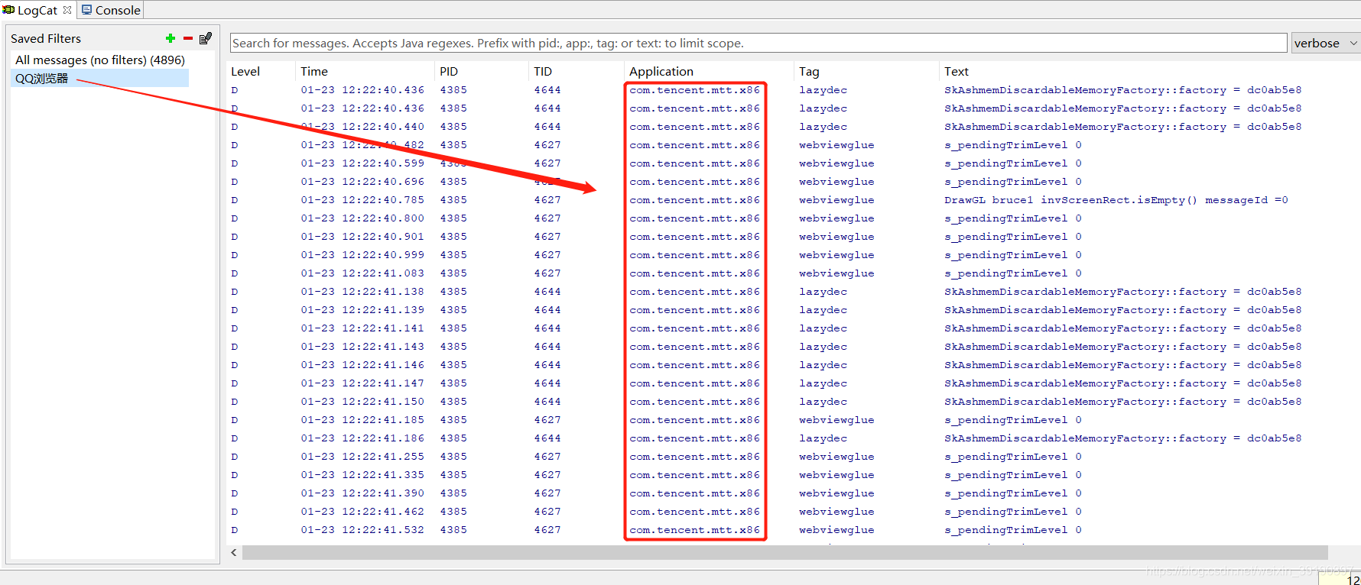Select log row timed 12:22:41.147
Screen dimensions: 1361x585
[x=793, y=383]
